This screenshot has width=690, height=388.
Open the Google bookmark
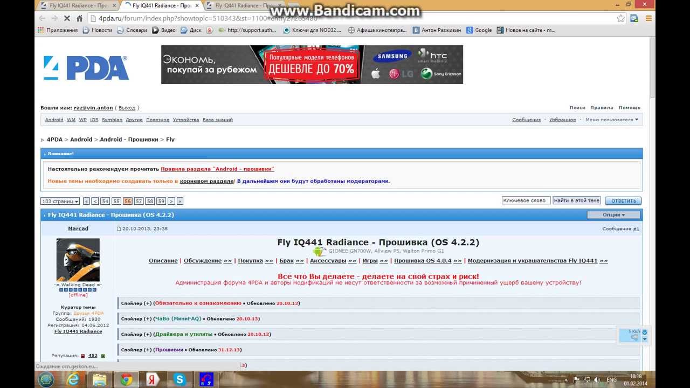479,30
